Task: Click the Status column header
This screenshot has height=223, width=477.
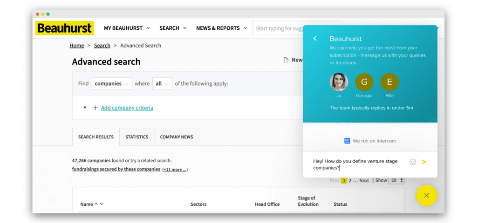Action: 340,204
